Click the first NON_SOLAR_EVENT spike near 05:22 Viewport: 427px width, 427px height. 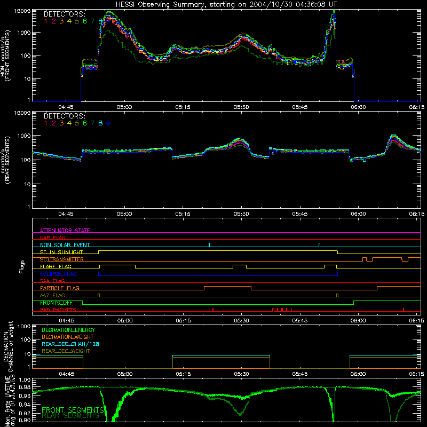click(209, 245)
